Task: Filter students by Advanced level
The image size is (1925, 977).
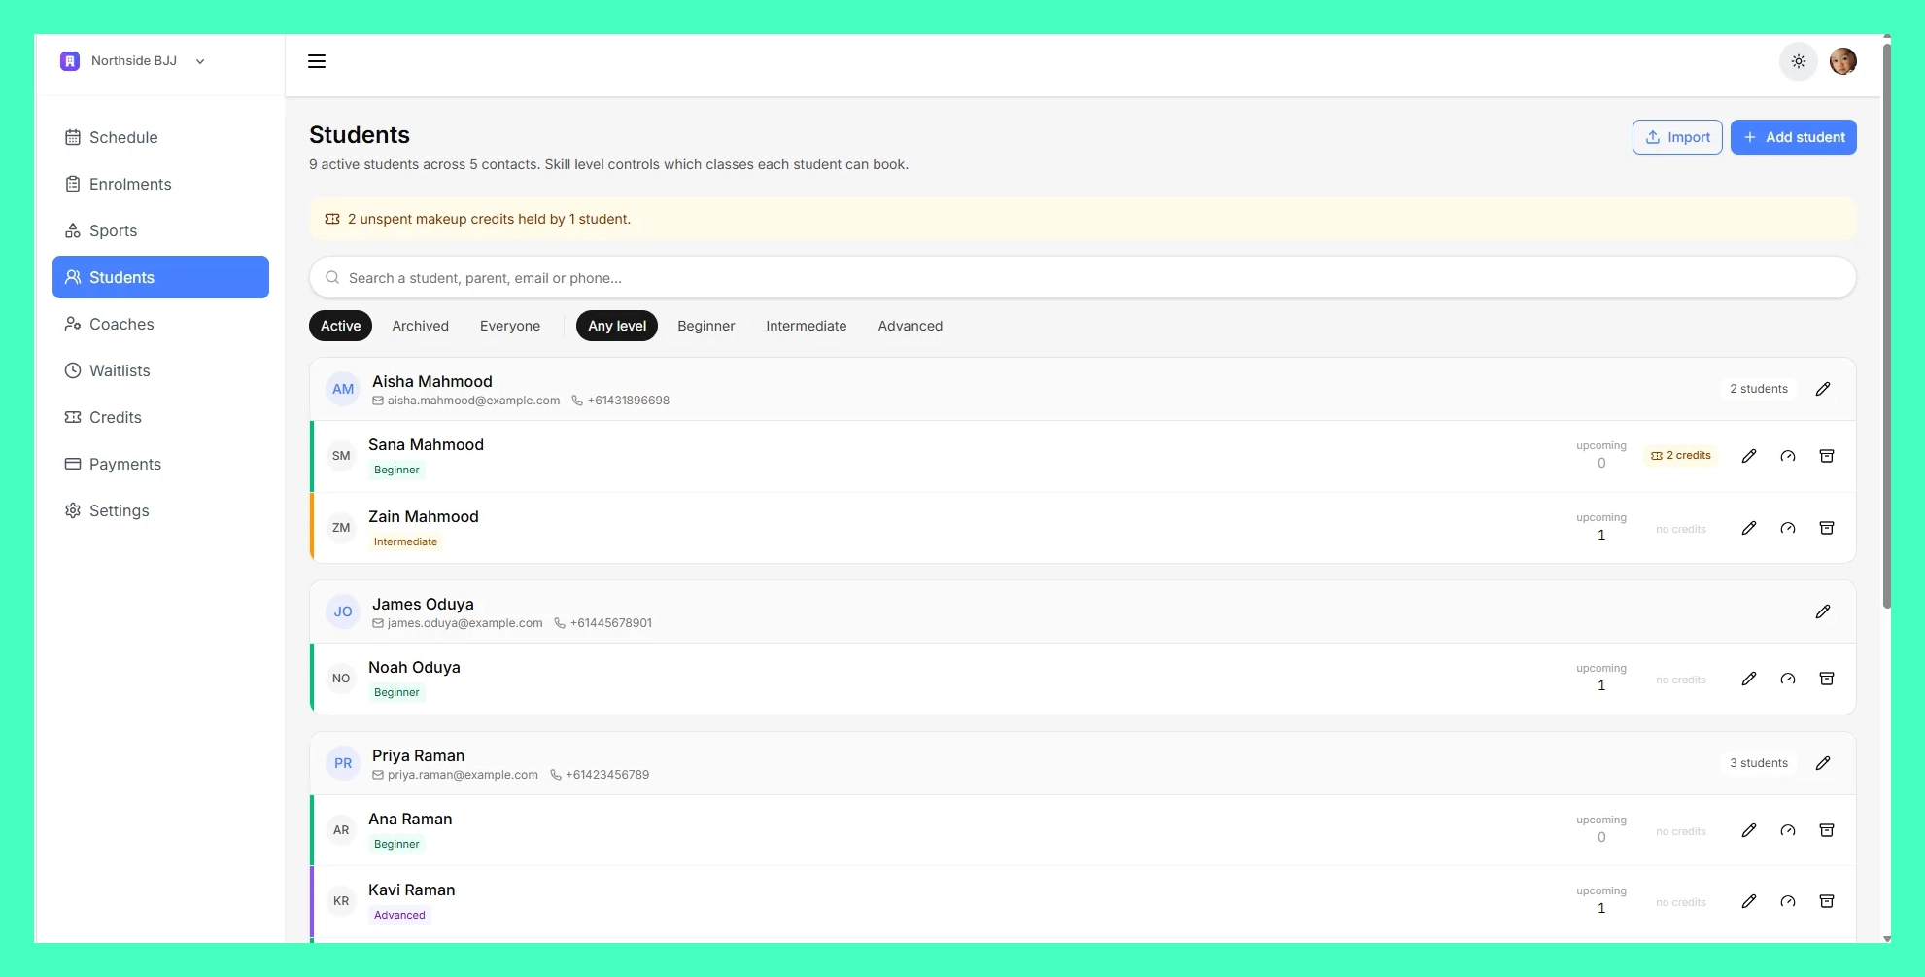Action: click(911, 326)
